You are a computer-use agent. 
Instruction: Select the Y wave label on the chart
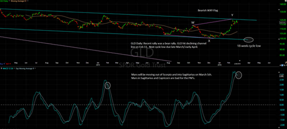click(x=232, y=15)
